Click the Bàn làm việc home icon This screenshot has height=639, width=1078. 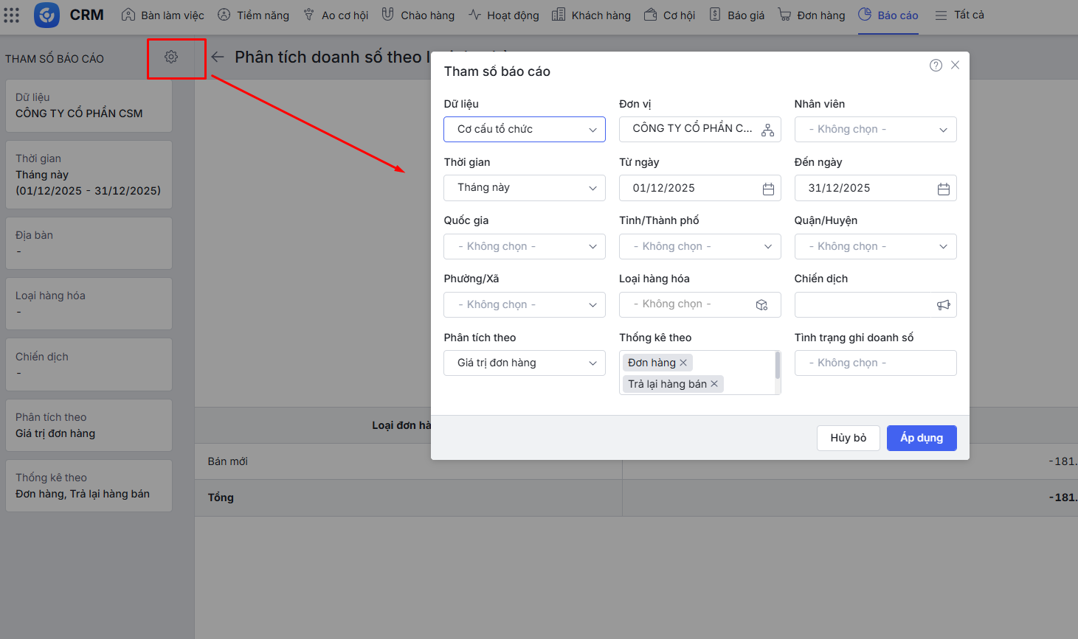[128, 15]
